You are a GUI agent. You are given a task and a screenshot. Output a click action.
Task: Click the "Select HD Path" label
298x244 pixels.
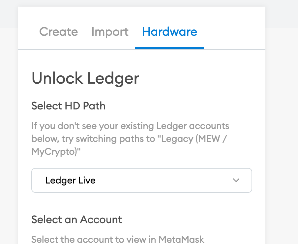(68, 106)
